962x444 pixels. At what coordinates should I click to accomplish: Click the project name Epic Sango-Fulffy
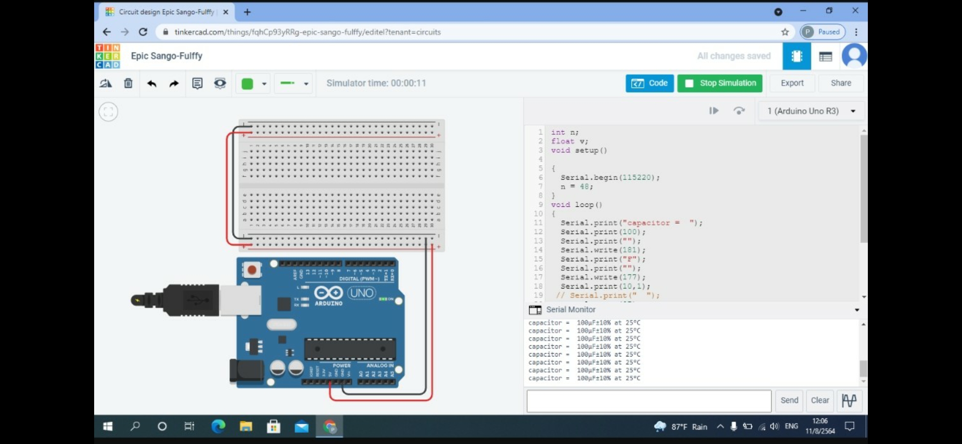tap(166, 56)
